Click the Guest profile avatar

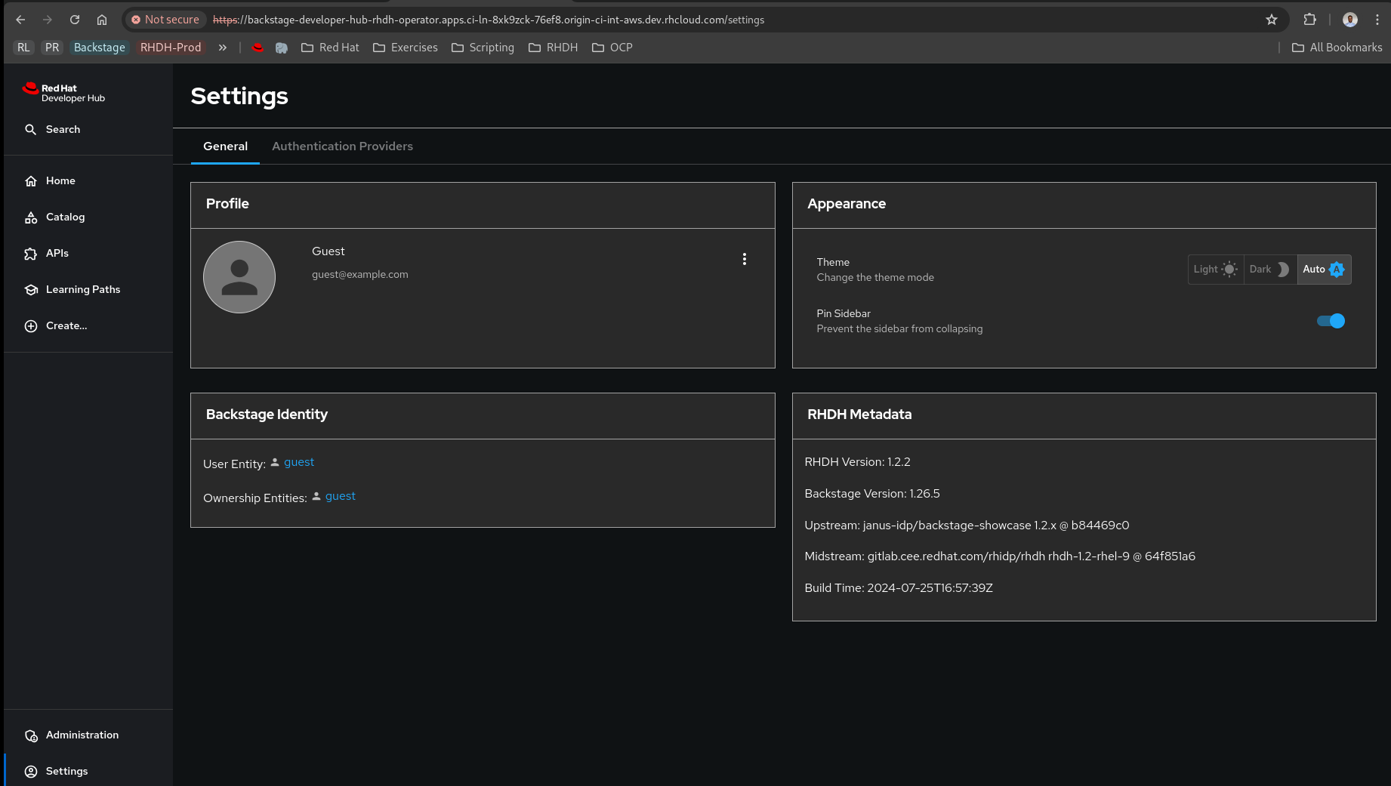tap(239, 277)
